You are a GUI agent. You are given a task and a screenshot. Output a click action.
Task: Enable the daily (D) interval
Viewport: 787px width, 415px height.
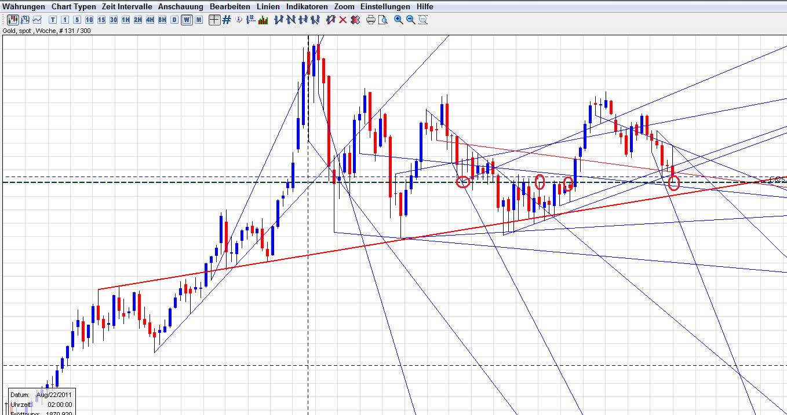[x=174, y=19]
